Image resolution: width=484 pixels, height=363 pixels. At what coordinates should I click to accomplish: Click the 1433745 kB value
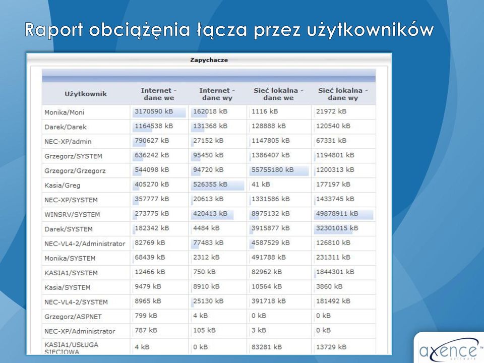(x=335, y=199)
